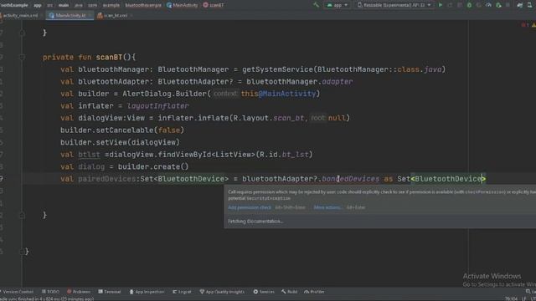Click the R.id.bt_lst reference

pos(284,155)
